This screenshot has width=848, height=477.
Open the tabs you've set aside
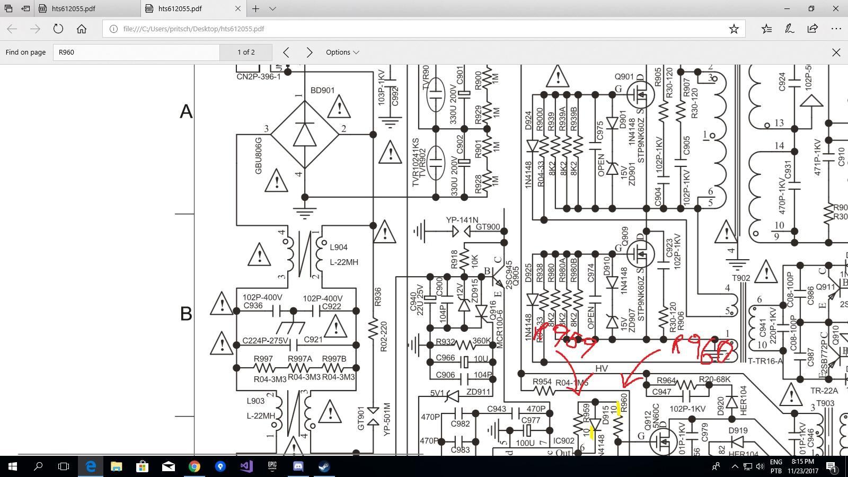pos(8,8)
